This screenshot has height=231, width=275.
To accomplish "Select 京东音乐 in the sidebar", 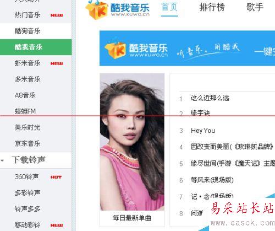I will click(36, 143).
